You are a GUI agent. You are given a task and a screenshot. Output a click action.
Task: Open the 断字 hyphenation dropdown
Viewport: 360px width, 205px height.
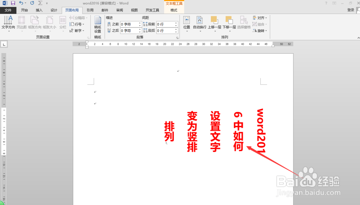[77, 31]
